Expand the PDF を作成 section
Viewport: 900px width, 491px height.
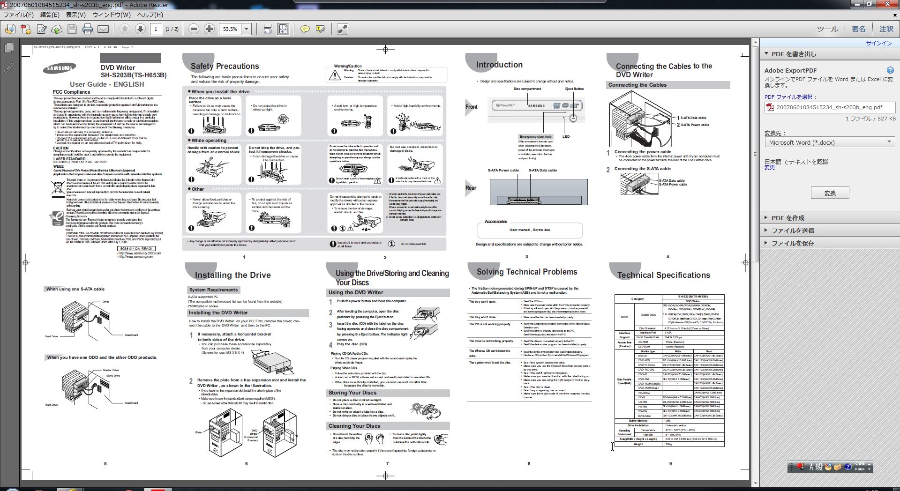787,218
